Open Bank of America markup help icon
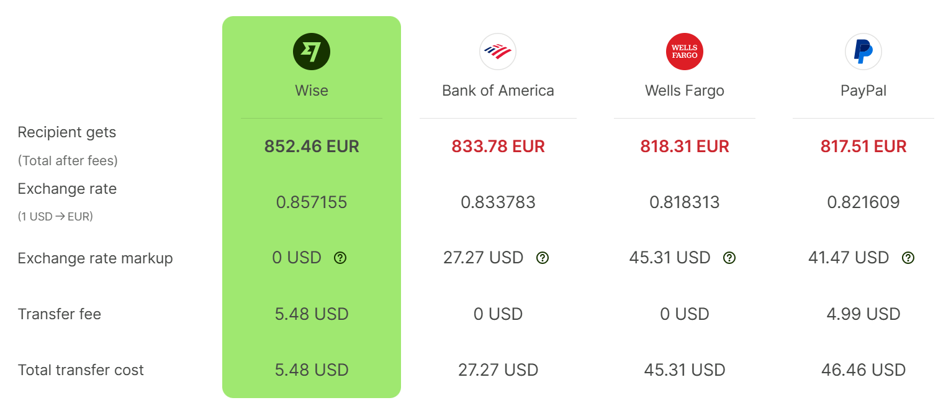Image resolution: width=951 pixels, height=413 pixels. click(543, 258)
